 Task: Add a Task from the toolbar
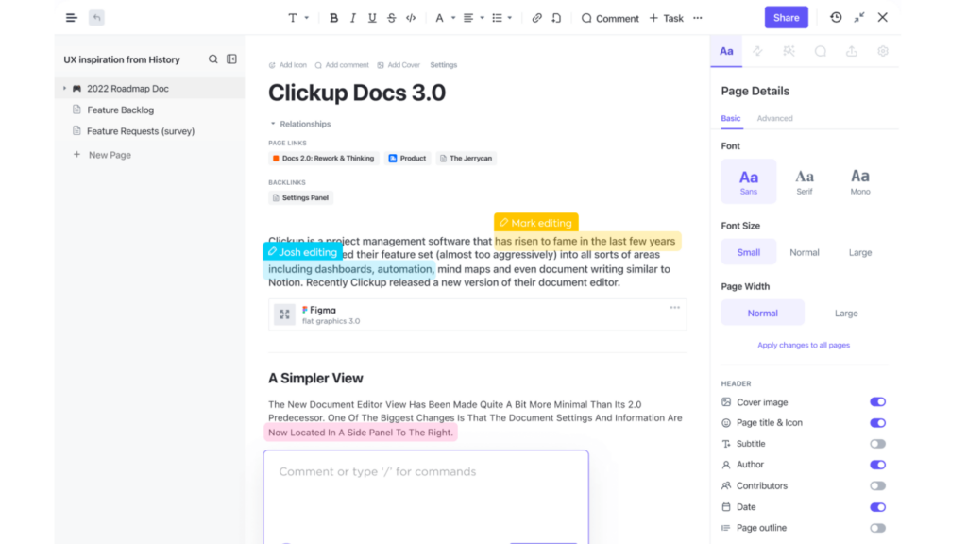[x=666, y=18]
